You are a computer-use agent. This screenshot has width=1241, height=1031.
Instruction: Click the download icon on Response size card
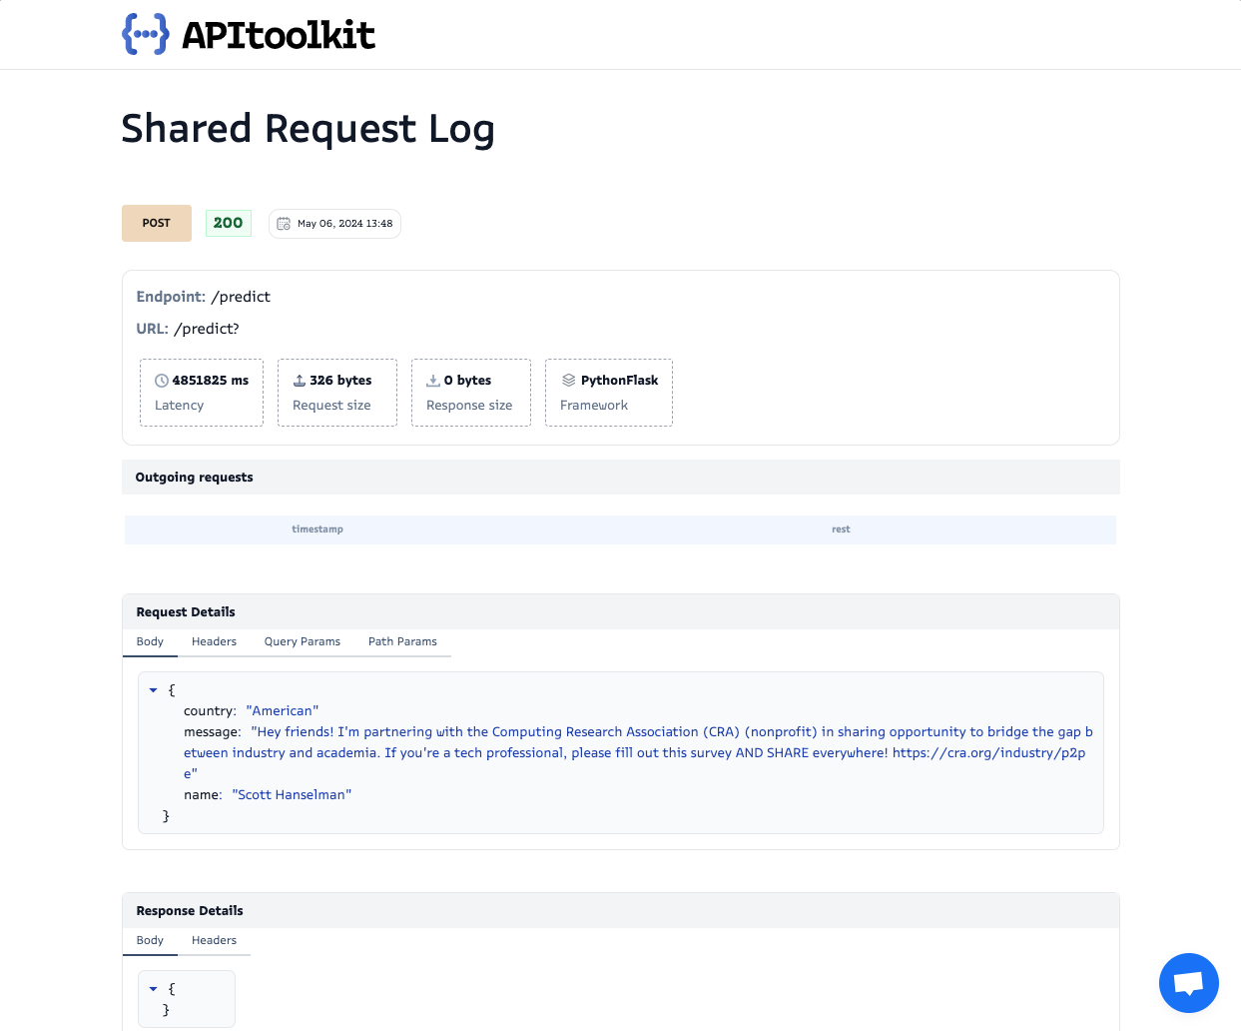tap(433, 380)
